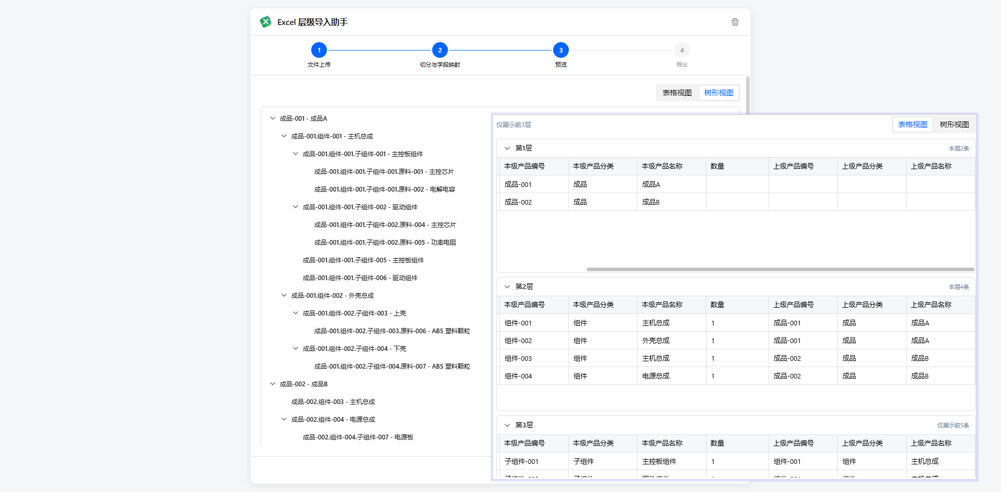Select tree row 原料-002 - 电解电容
Screen dimensions: 1001x492
(x=385, y=189)
